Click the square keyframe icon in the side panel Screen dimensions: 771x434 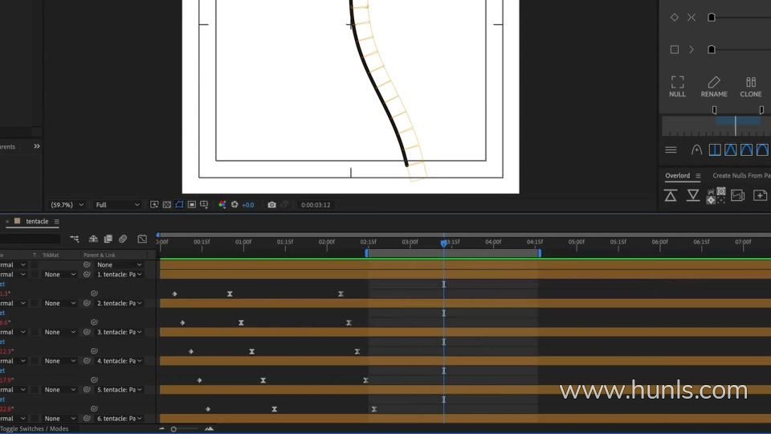674,49
